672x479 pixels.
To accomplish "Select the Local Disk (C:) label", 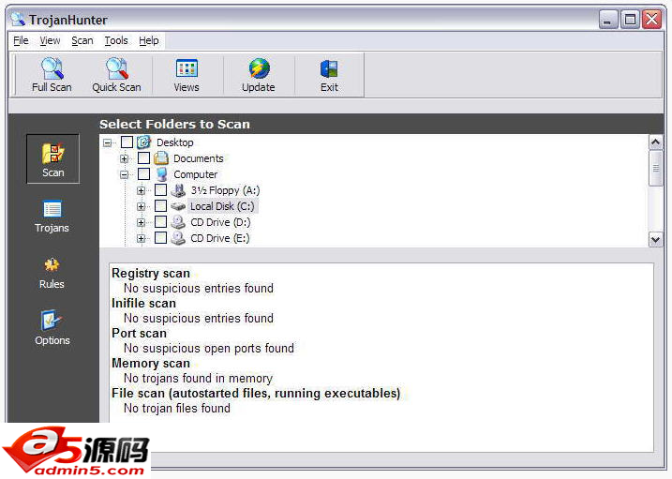I will click(x=222, y=206).
